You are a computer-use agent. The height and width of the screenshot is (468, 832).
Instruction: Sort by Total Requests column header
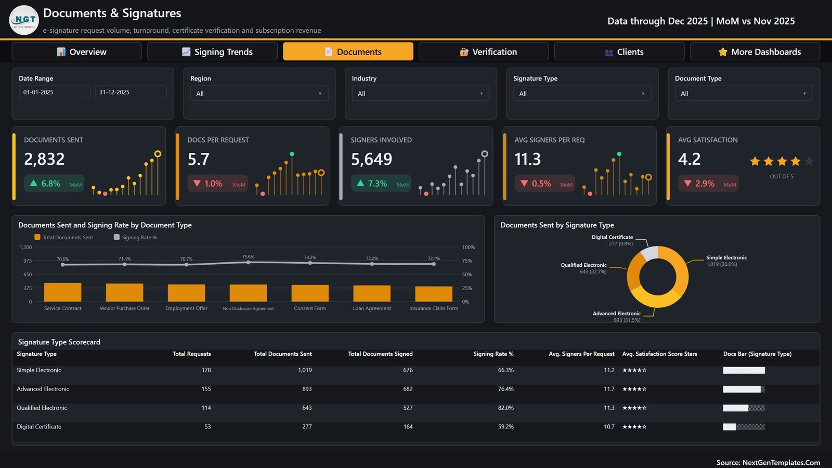pos(192,354)
